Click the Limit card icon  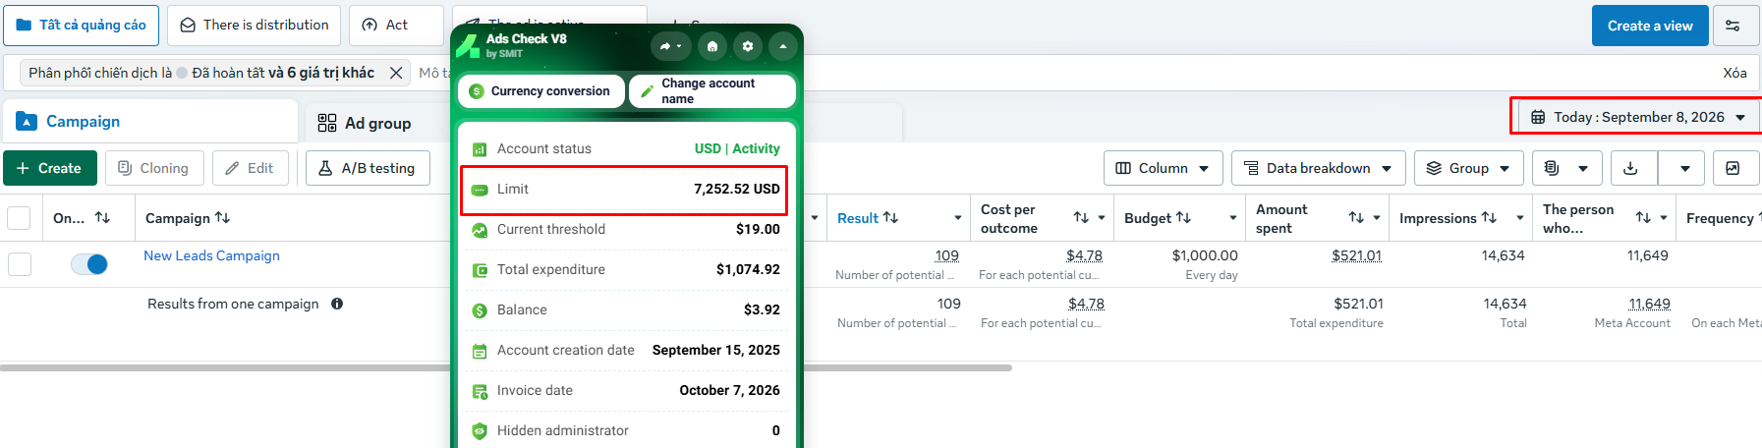click(x=480, y=190)
